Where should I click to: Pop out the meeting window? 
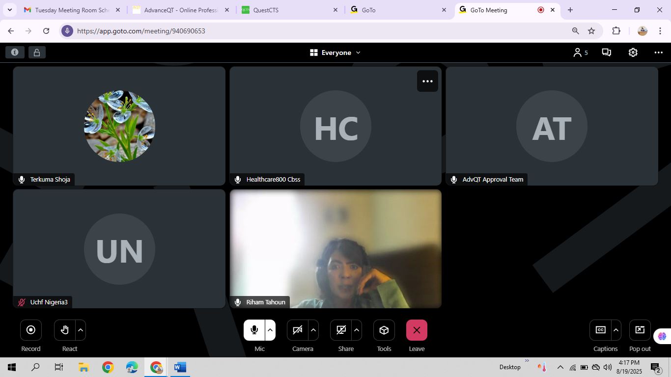[x=640, y=330]
